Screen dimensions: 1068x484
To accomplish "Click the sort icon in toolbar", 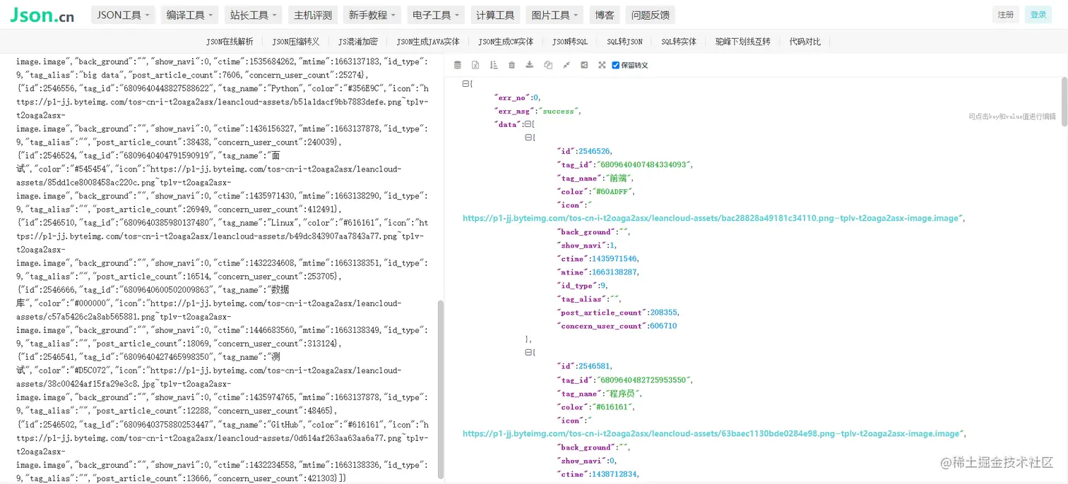I will click(x=494, y=65).
